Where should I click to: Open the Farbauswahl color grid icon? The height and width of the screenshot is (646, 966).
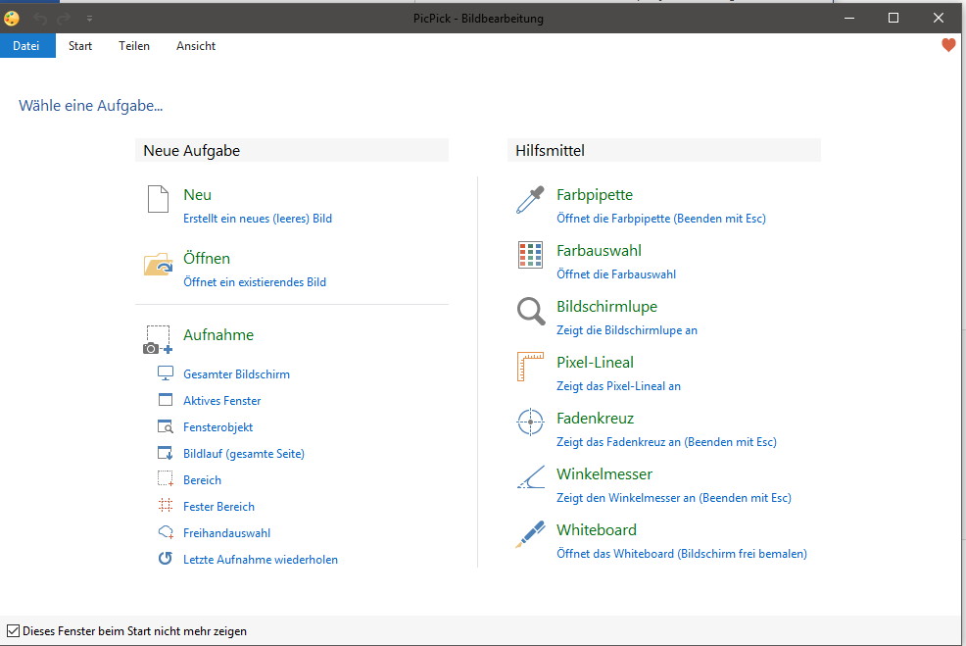pyautogui.click(x=530, y=255)
